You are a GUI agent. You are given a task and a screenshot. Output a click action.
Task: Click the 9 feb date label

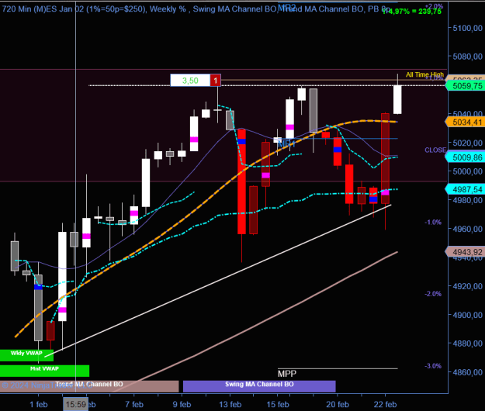click(x=182, y=405)
